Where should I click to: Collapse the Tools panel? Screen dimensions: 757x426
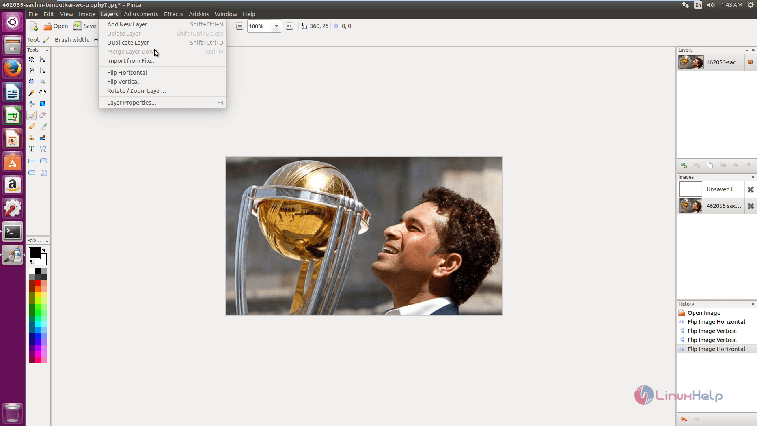[47, 50]
